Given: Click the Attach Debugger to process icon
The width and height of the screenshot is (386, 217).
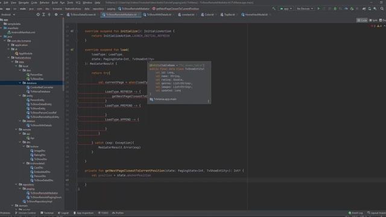Looking at the screenshot, I should point(352,8).
